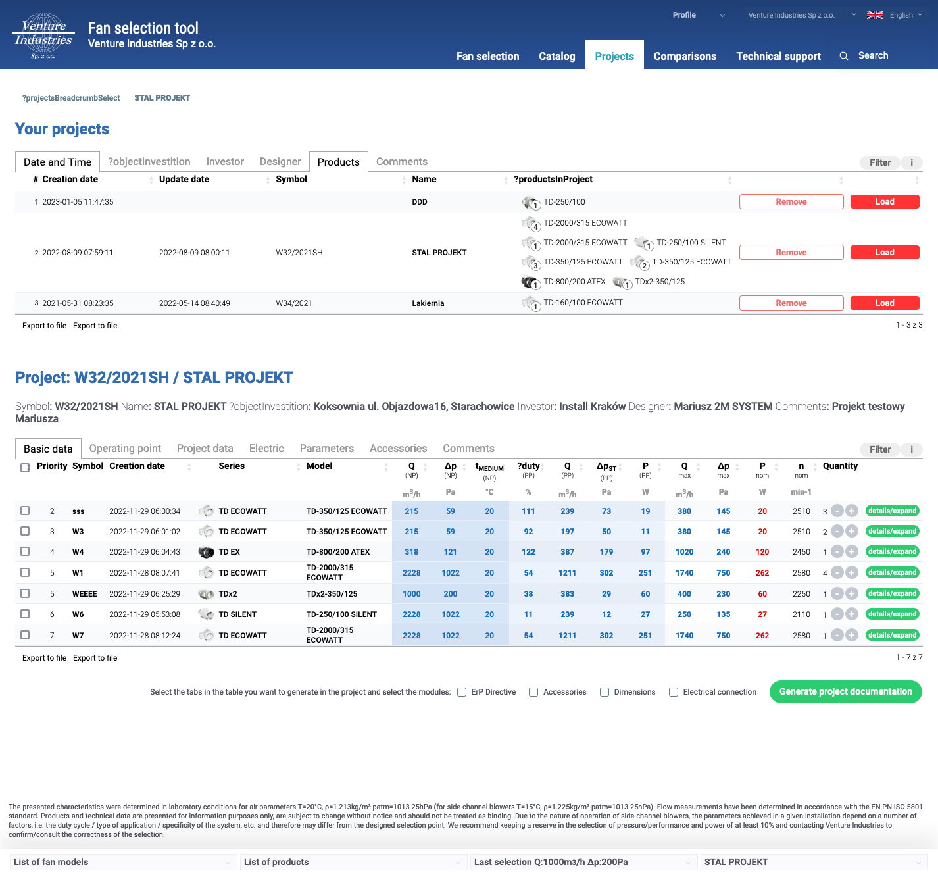Check the box for the sss row
Viewport: 938px width, 875px height.
click(x=25, y=511)
